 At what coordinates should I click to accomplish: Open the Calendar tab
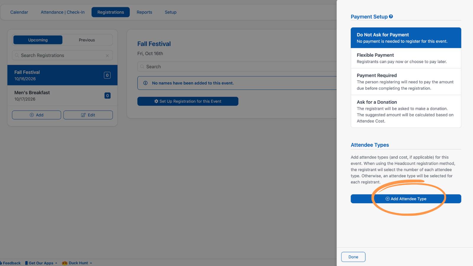tap(19, 12)
